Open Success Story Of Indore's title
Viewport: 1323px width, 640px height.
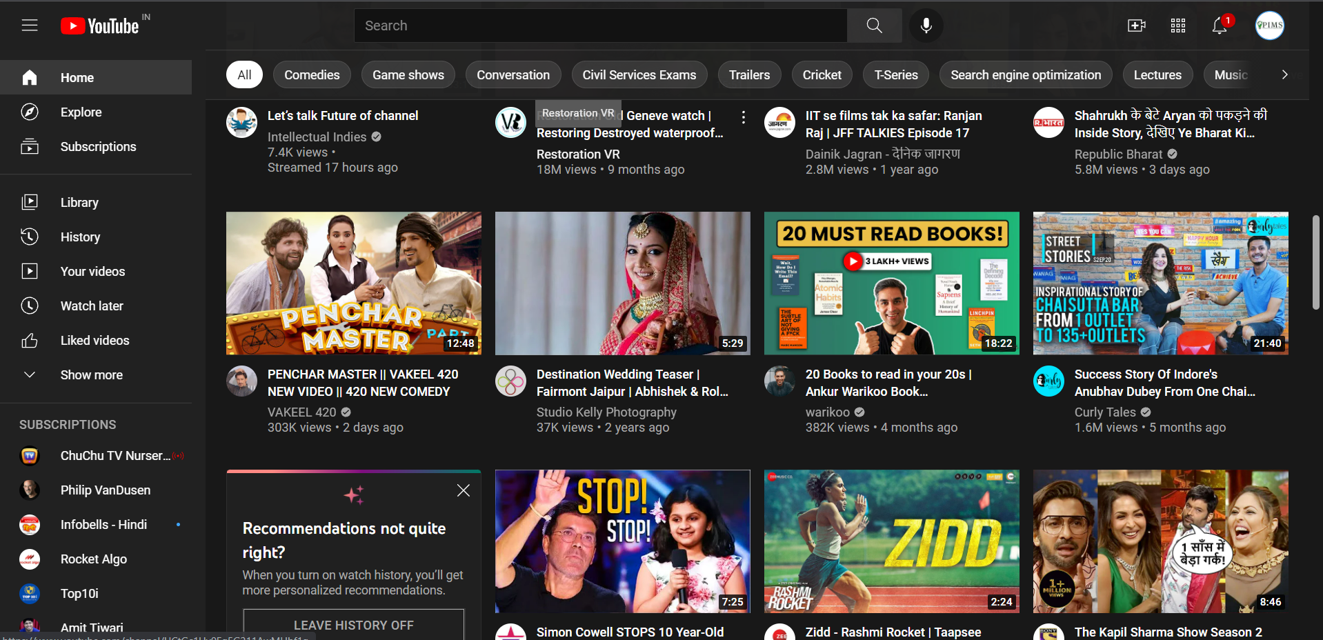(x=1164, y=383)
